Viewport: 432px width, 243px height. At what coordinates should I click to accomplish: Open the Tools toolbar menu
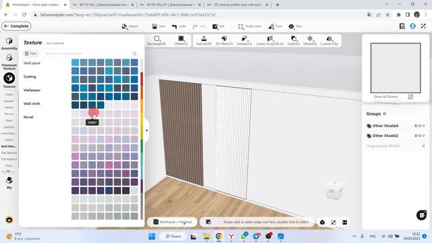275,26
